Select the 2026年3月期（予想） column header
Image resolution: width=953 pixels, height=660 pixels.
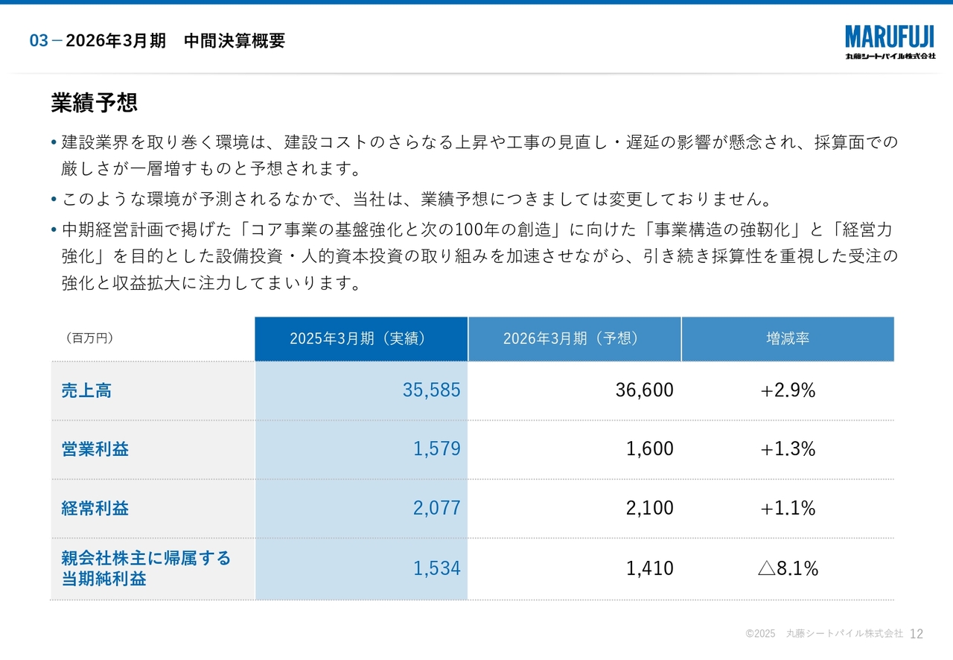tap(574, 339)
